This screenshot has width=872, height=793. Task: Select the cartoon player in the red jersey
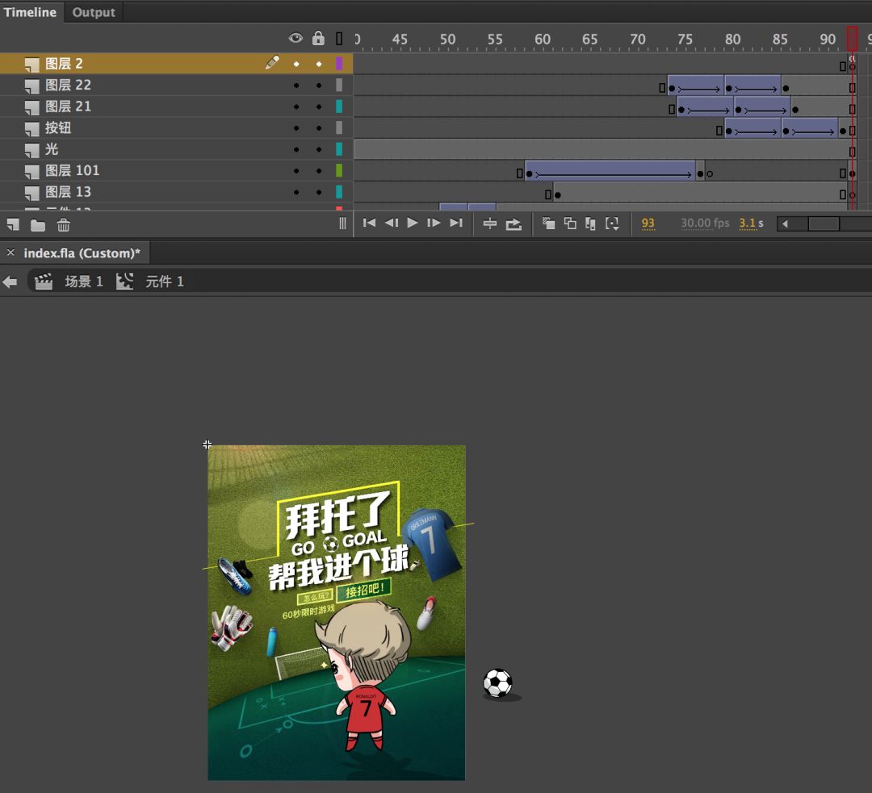coord(363,677)
